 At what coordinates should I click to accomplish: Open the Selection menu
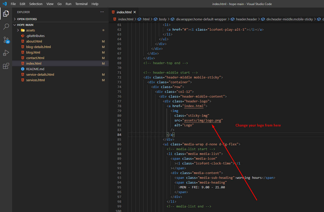tap(36, 4)
